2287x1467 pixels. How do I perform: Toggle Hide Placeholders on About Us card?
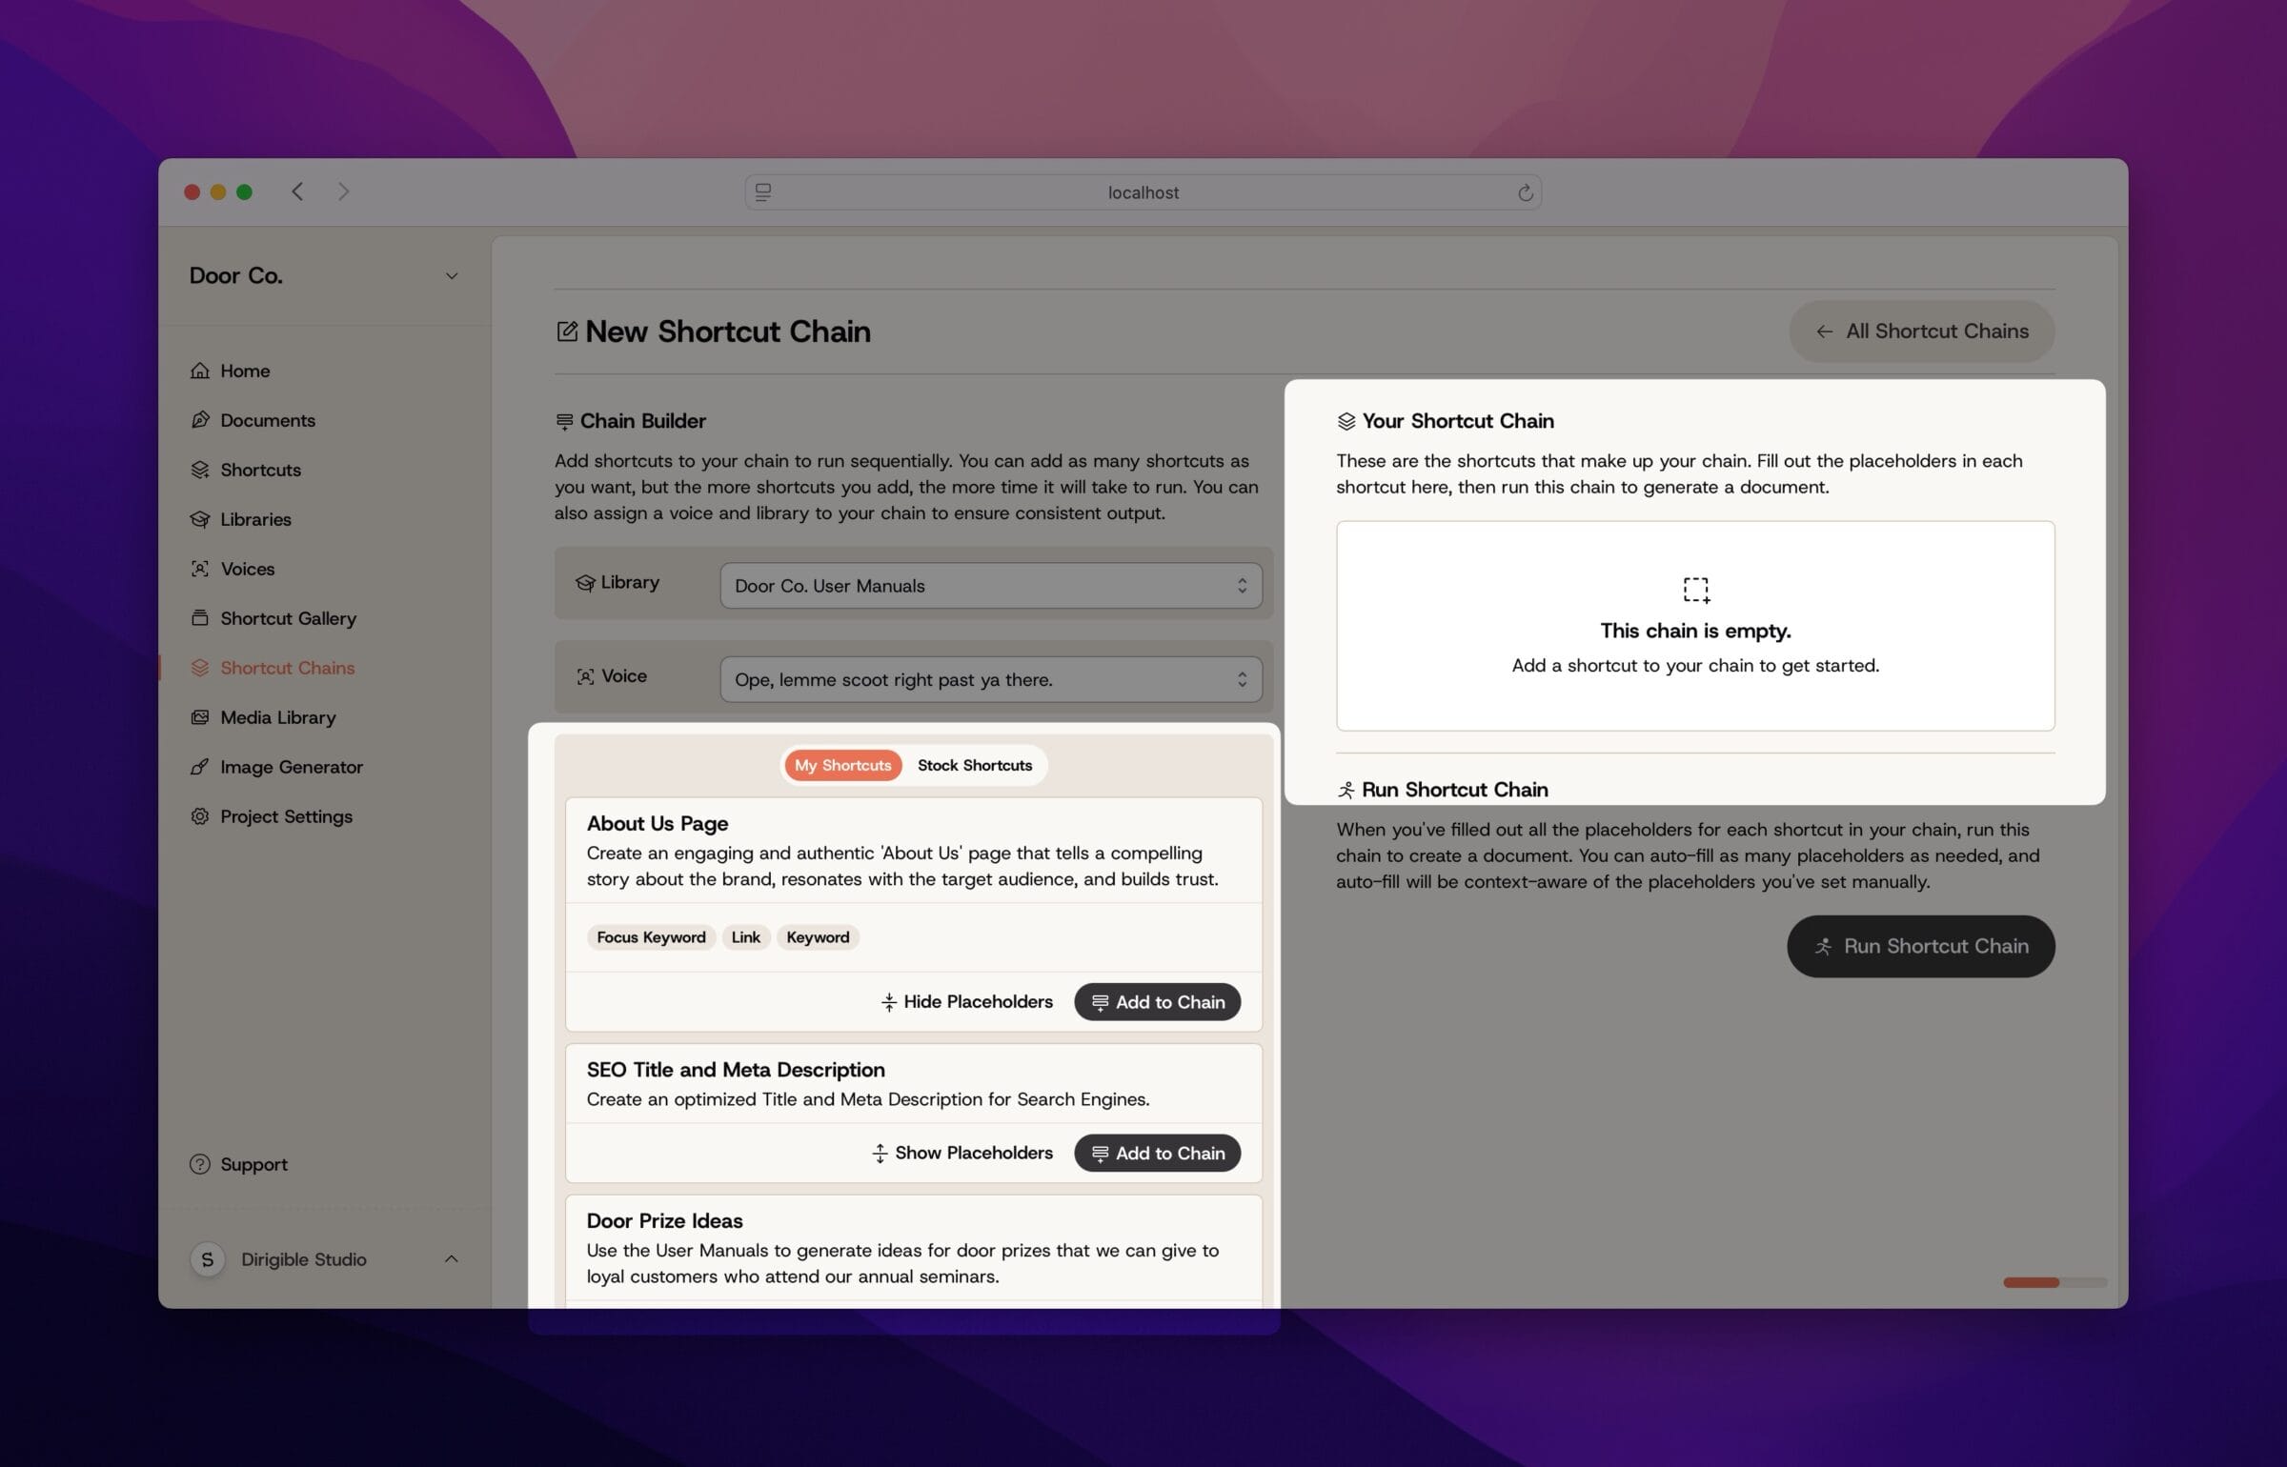963,1002
